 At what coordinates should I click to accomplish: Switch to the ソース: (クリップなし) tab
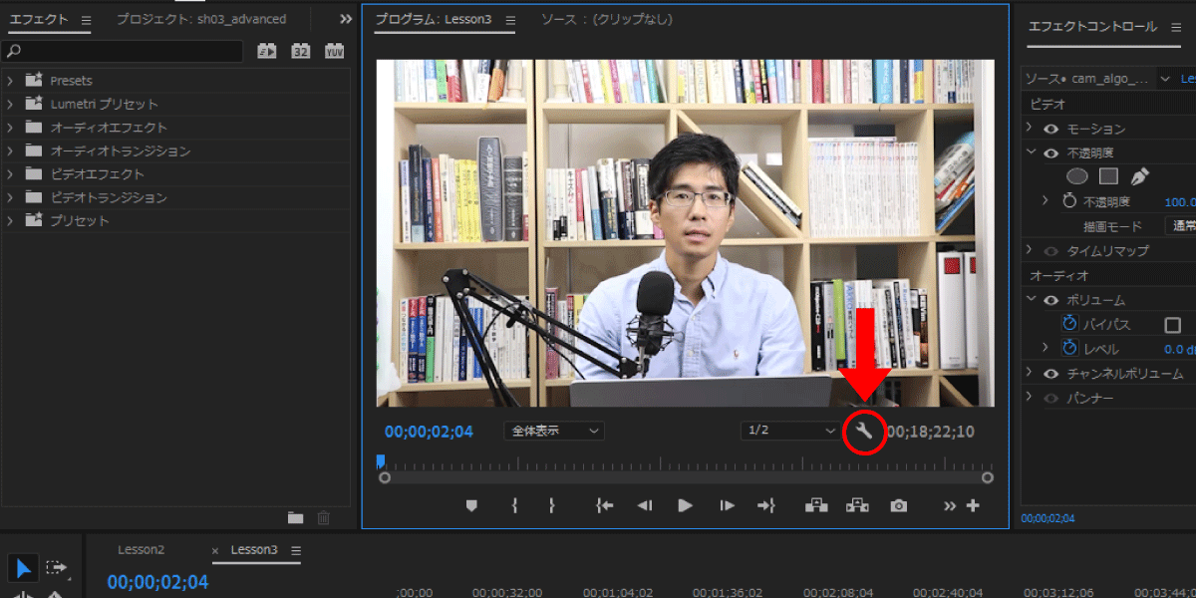(x=606, y=19)
